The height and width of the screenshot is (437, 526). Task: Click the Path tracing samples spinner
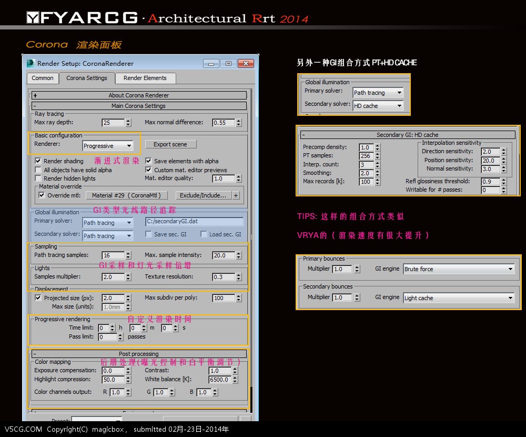[x=128, y=255]
